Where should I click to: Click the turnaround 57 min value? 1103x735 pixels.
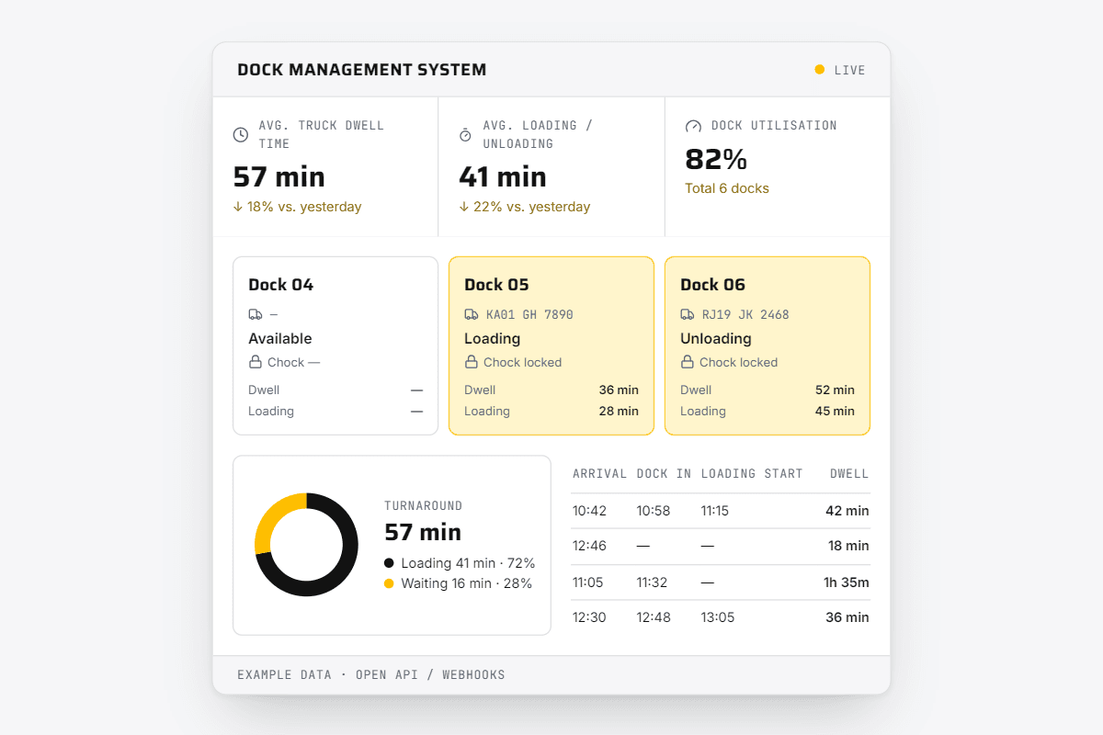(423, 532)
